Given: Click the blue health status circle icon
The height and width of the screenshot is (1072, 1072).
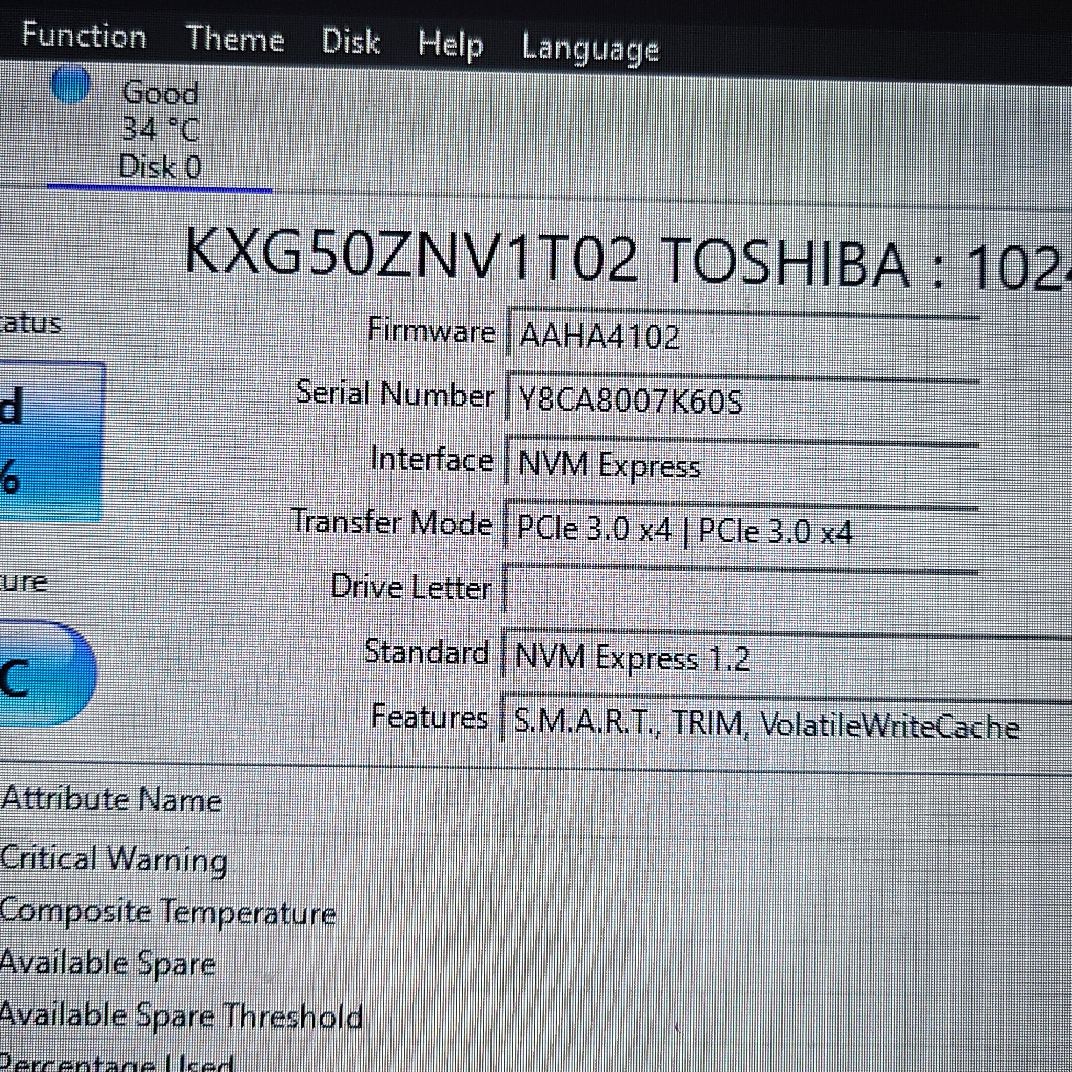Looking at the screenshot, I should (70, 84).
